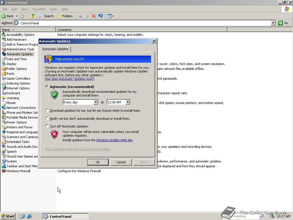The width and height of the screenshot is (293, 220).
Task: Toggle the Folders toolbar button
Action: (65, 16)
